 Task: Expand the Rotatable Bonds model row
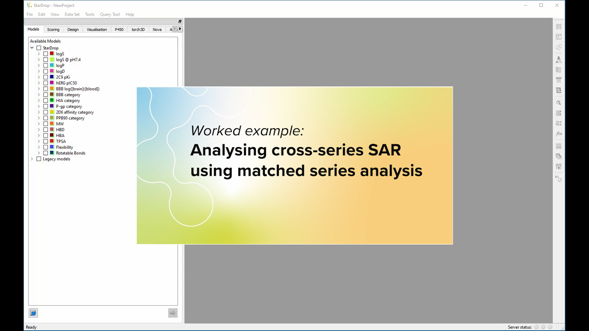click(39, 153)
